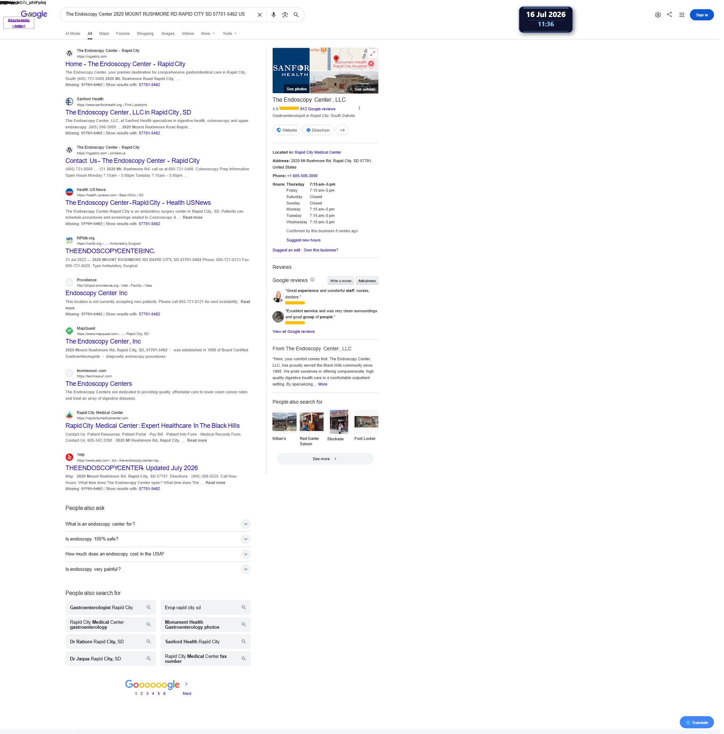Screen dimensions: 724x734
Task: Open 'Home - The Endoscopy Center - Rapid City' result
Action: tap(126, 64)
